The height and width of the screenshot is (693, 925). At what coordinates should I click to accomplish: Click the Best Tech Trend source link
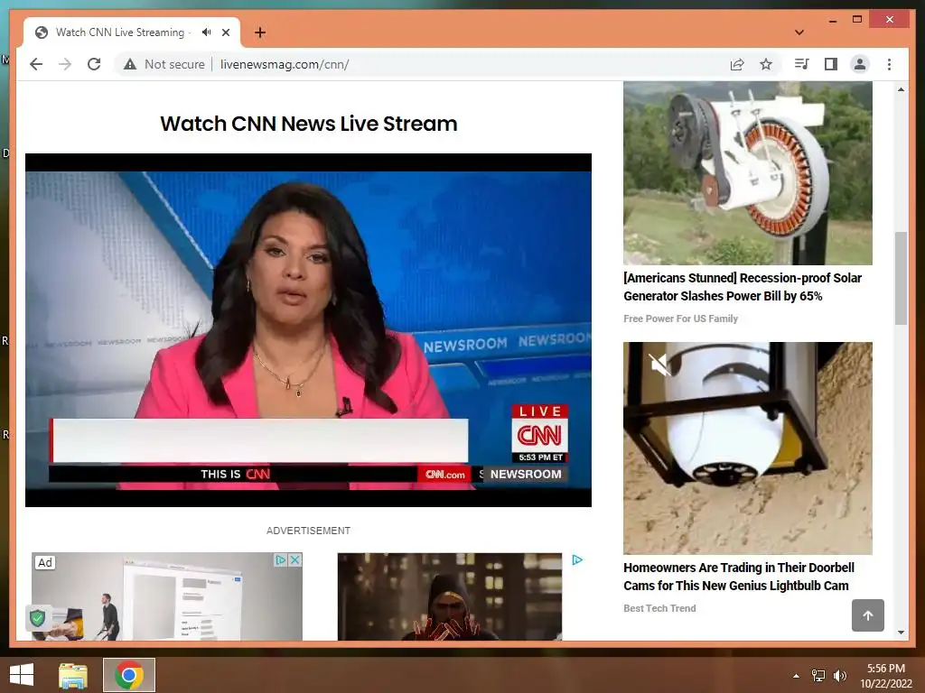[659, 608]
